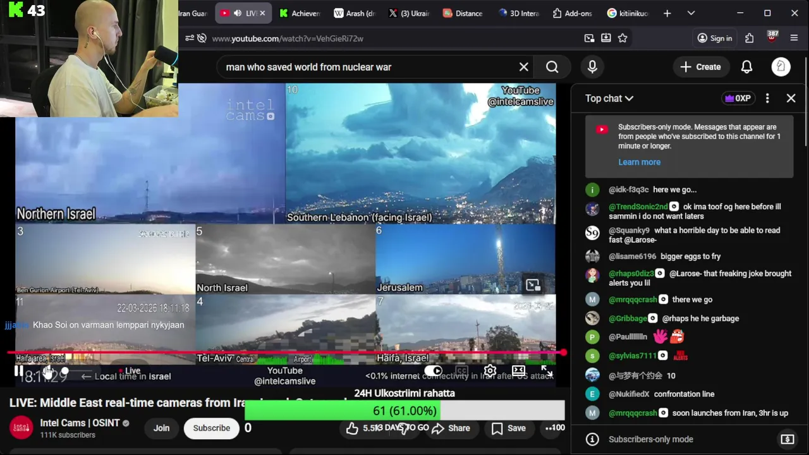Click the subscribers-only mode info icon
This screenshot has height=455, width=809.
click(592, 439)
